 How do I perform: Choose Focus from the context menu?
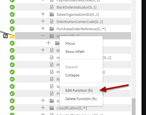pyautogui.click(x=70, y=44)
